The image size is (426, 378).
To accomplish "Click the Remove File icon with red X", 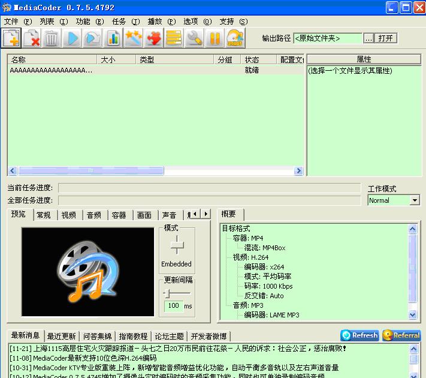I will coord(32,38).
